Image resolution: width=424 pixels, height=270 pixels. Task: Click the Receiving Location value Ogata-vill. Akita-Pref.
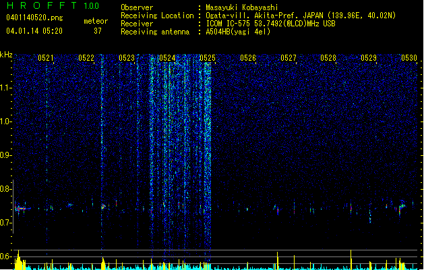[x=251, y=16]
